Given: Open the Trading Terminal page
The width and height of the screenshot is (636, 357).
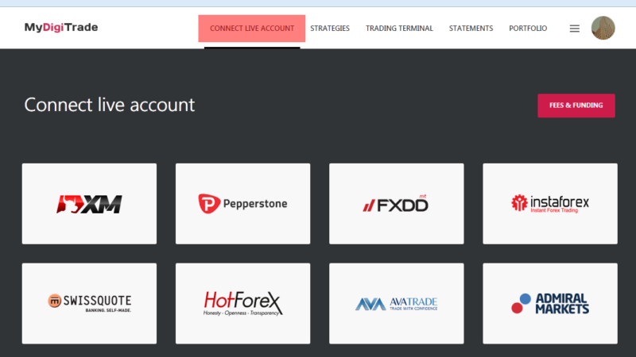Looking at the screenshot, I should point(400,29).
